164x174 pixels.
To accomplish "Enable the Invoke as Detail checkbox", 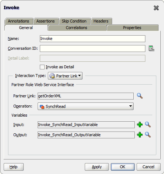I will (x=42, y=67).
